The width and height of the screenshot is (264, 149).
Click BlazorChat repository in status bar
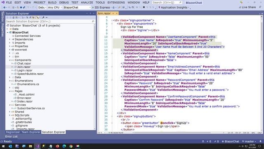[230, 141]
